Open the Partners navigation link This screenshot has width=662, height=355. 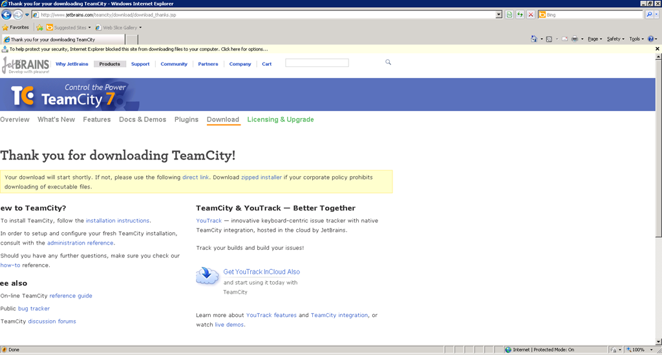(208, 64)
